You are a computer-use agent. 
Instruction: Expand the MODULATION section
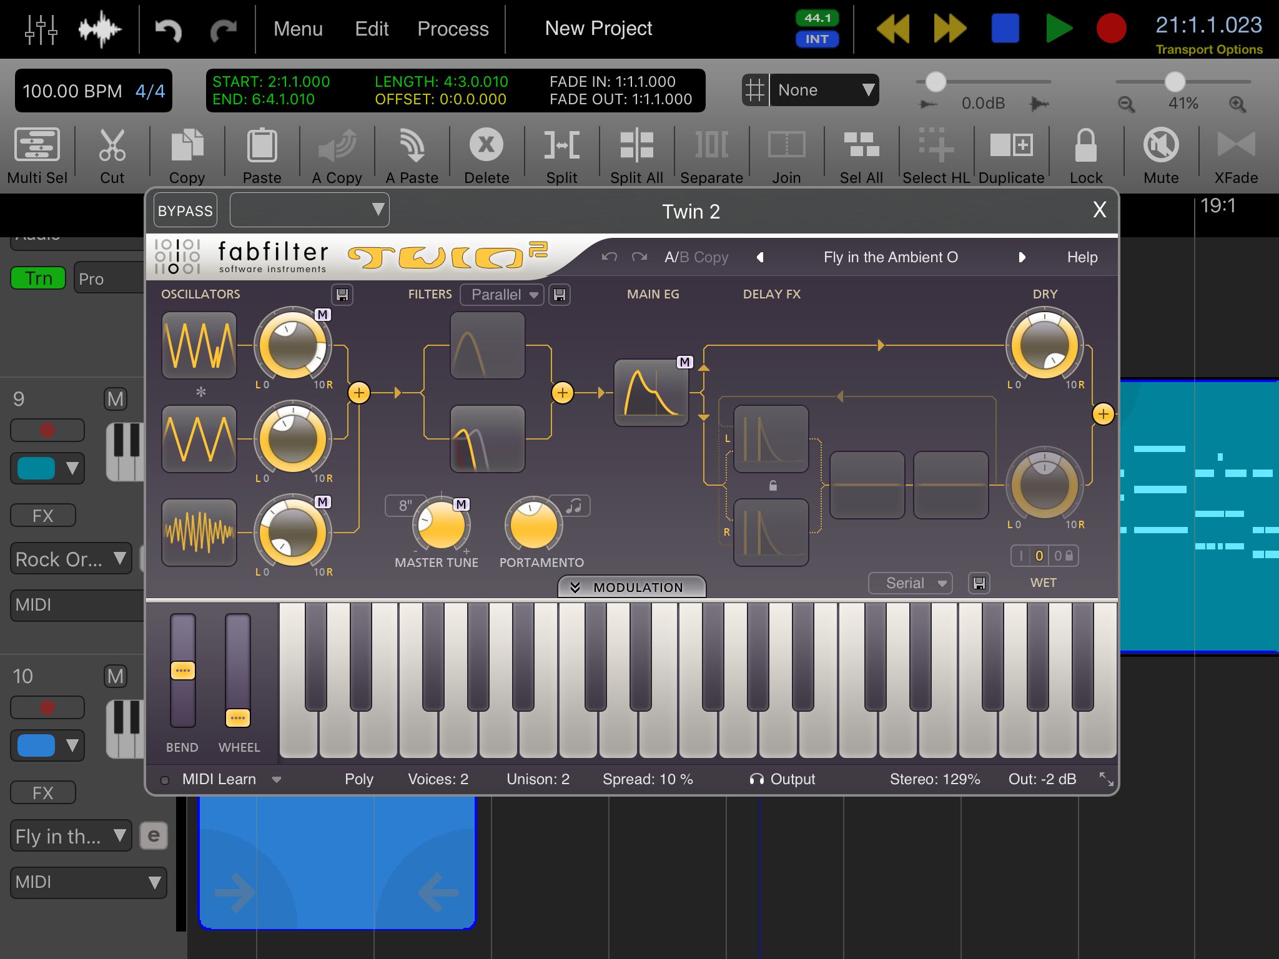pyautogui.click(x=631, y=587)
